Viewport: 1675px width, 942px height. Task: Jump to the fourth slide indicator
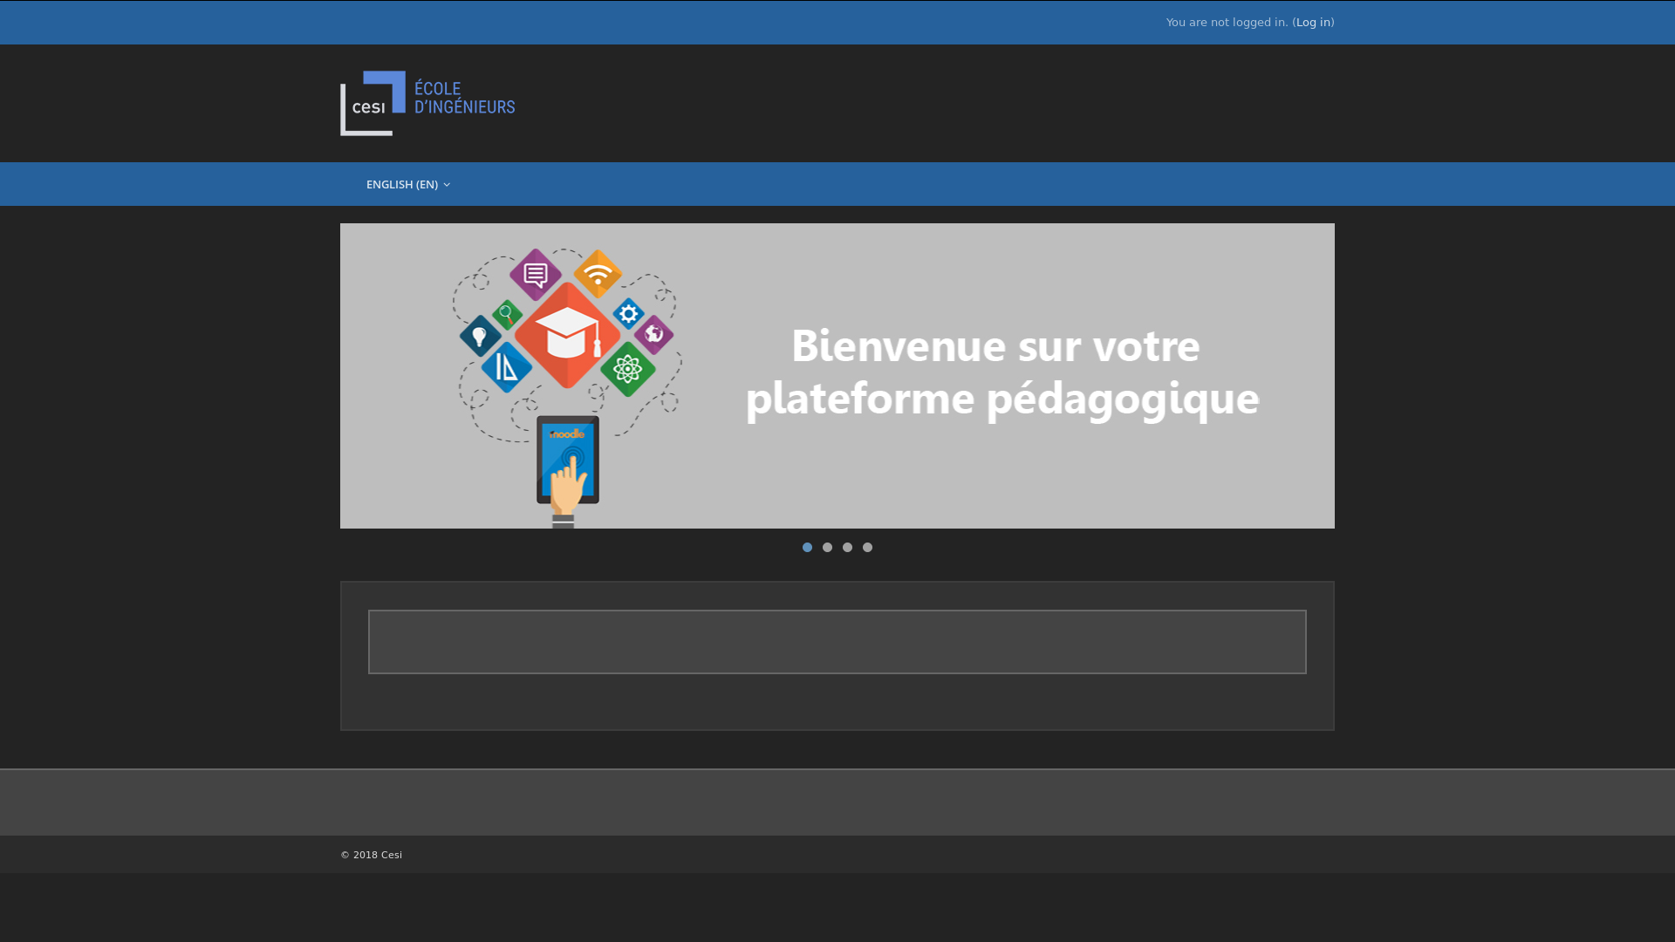pos(867,547)
